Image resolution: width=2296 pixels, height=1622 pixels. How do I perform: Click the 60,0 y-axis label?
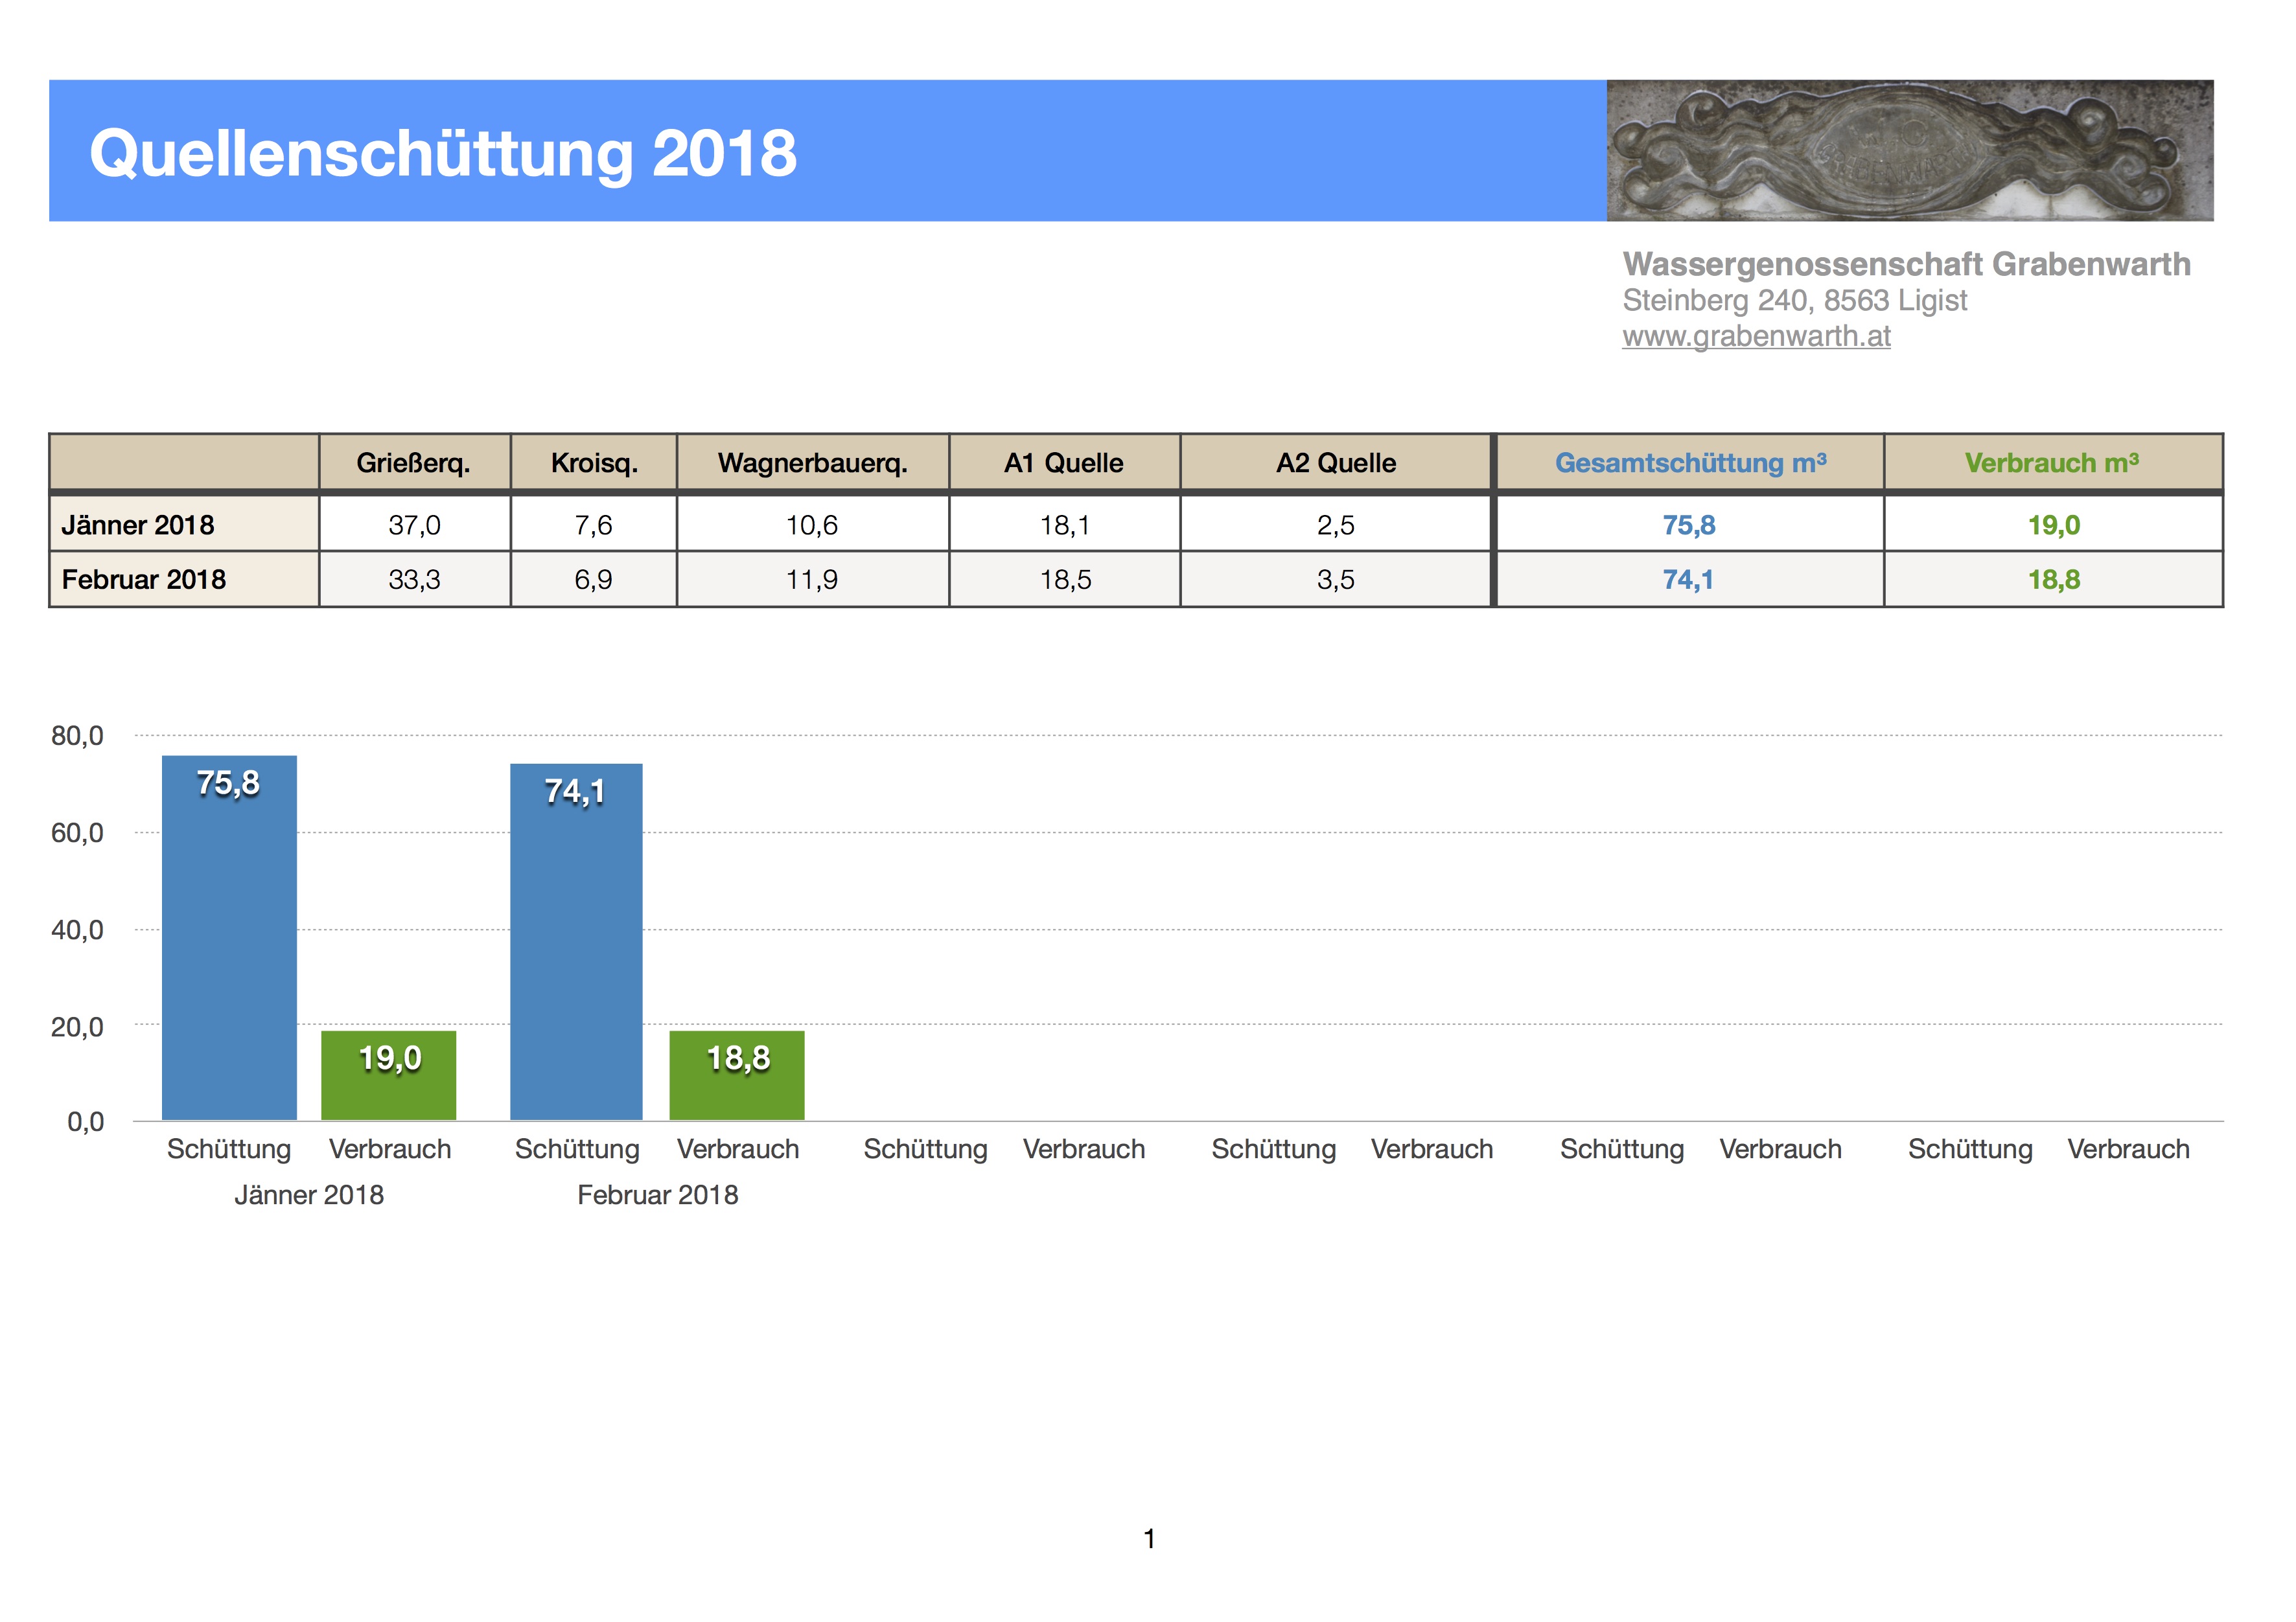(x=77, y=832)
